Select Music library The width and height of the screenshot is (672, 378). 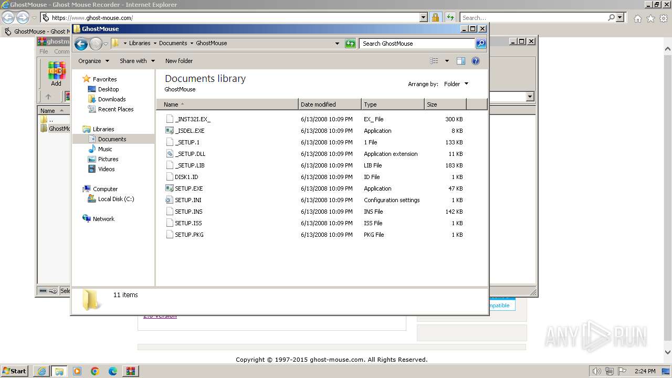click(104, 149)
